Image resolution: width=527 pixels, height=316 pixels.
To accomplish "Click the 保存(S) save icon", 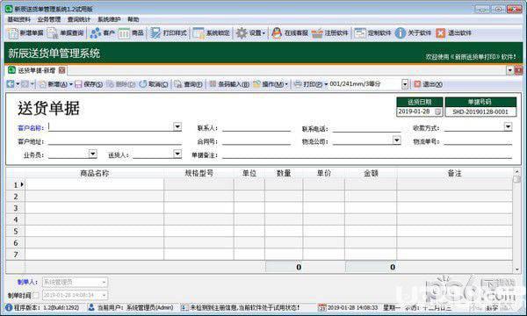I will (78, 84).
